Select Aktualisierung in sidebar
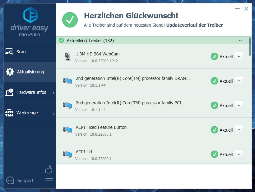The width and height of the screenshot is (255, 192). 30,72
